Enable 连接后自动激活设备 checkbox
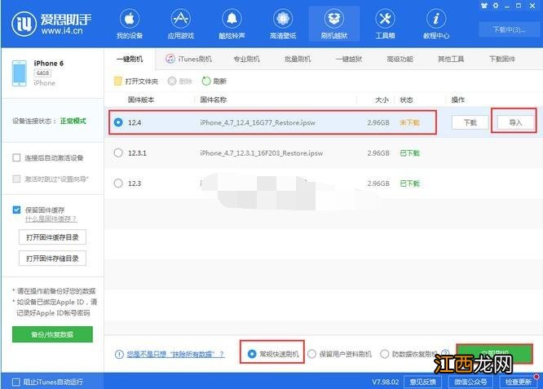The width and height of the screenshot is (543, 389). coord(16,158)
